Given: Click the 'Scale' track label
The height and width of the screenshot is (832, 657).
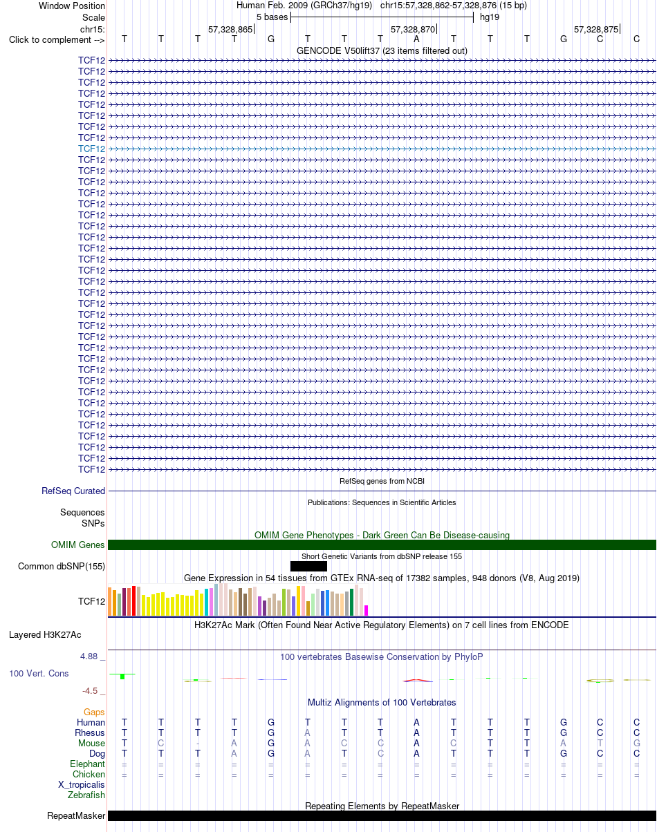Looking at the screenshot, I should click(93, 17).
